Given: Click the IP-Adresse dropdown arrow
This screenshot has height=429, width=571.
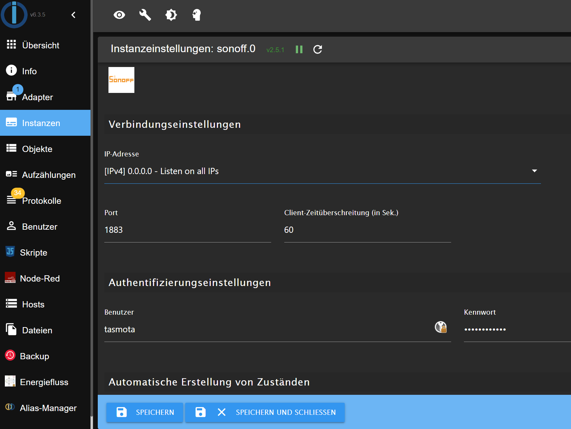Looking at the screenshot, I should coord(534,171).
